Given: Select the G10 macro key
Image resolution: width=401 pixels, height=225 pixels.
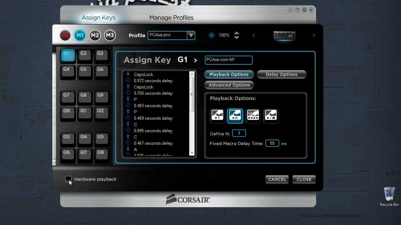Looking at the screenshot, I should click(68, 113).
